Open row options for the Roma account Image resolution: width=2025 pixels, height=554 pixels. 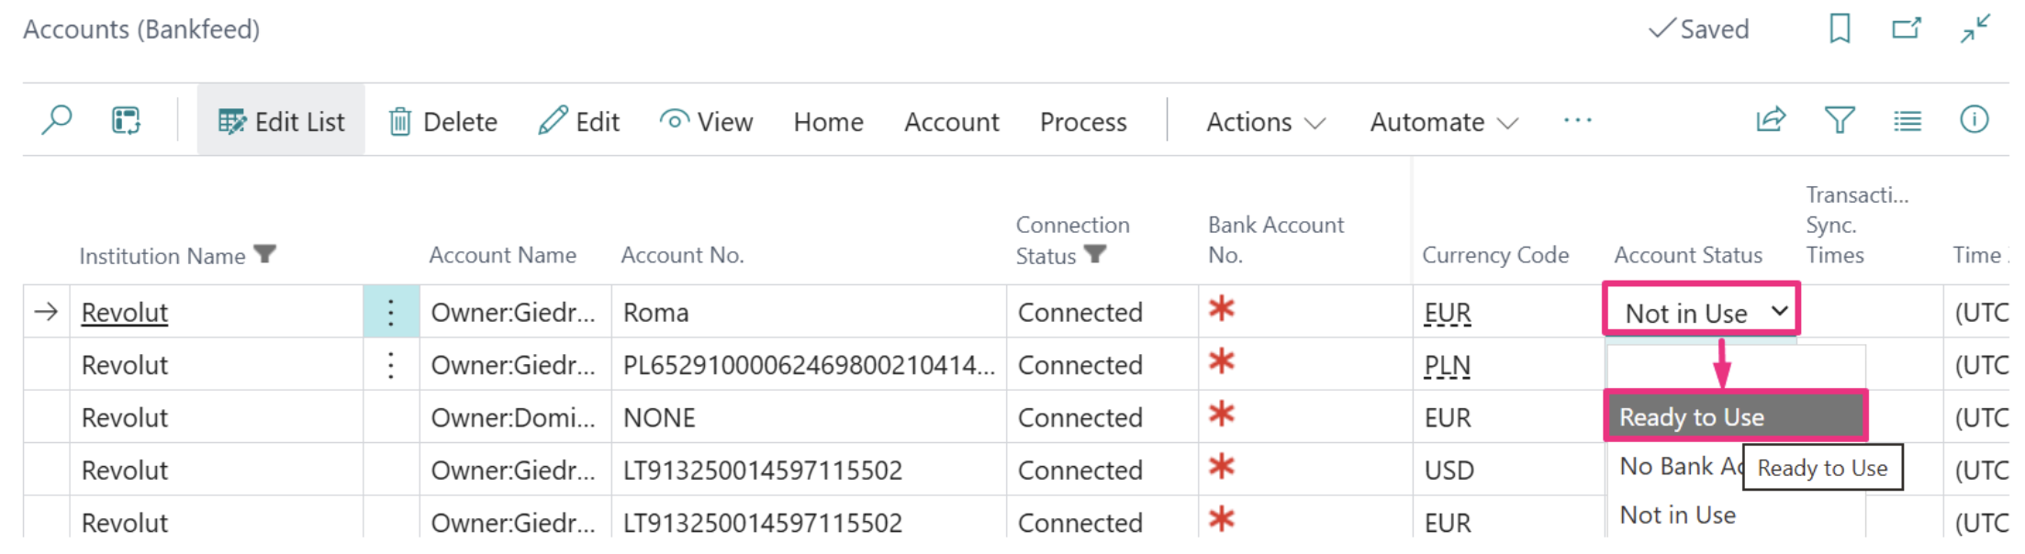[391, 312]
